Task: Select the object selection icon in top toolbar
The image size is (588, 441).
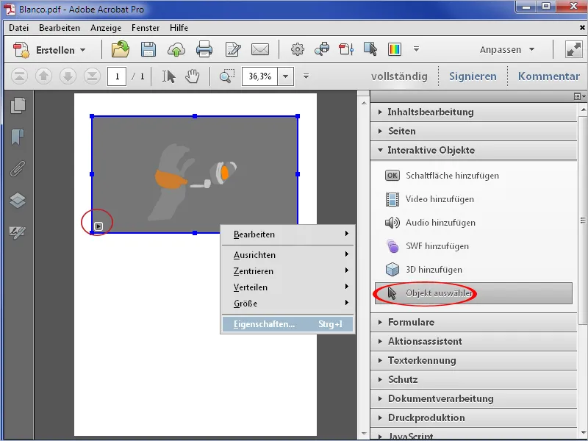Action: 370,49
